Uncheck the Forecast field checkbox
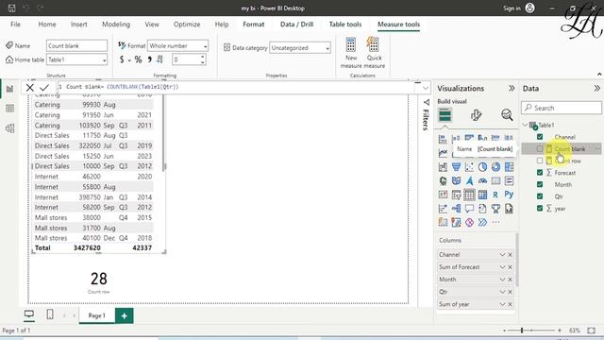The width and height of the screenshot is (604, 340). tap(540, 173)
